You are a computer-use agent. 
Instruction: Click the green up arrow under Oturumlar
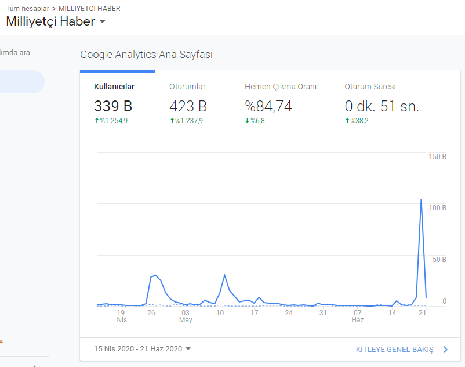[x=172, y=121]
